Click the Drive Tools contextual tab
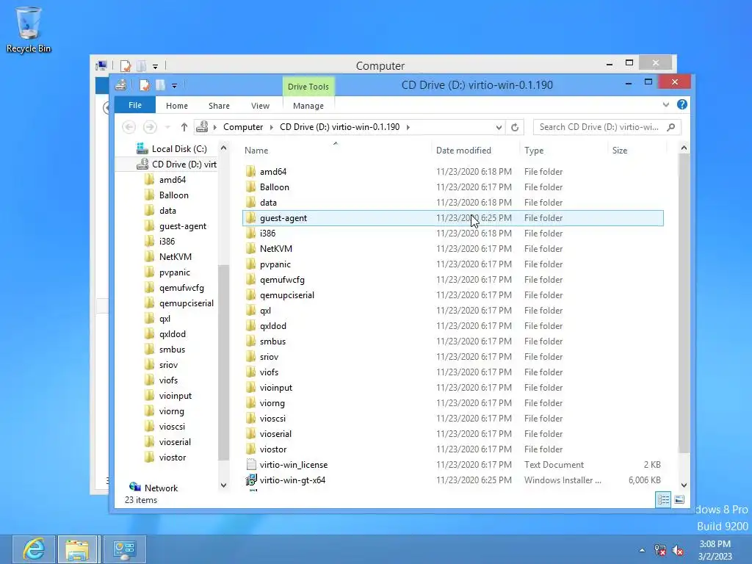The height and width of the screenshot is (564, 752). point(308,87)
